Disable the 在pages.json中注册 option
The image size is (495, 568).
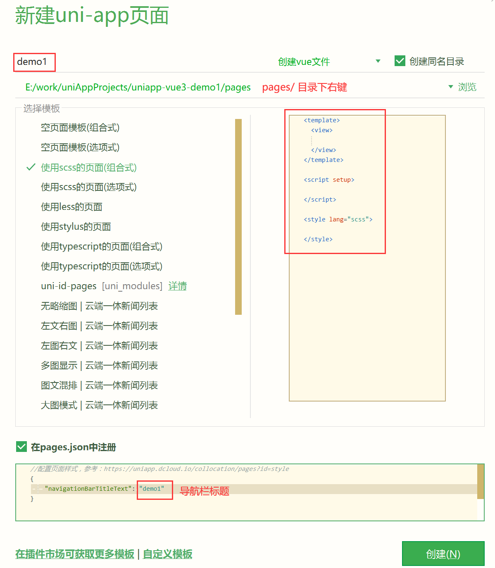(22, 447)
